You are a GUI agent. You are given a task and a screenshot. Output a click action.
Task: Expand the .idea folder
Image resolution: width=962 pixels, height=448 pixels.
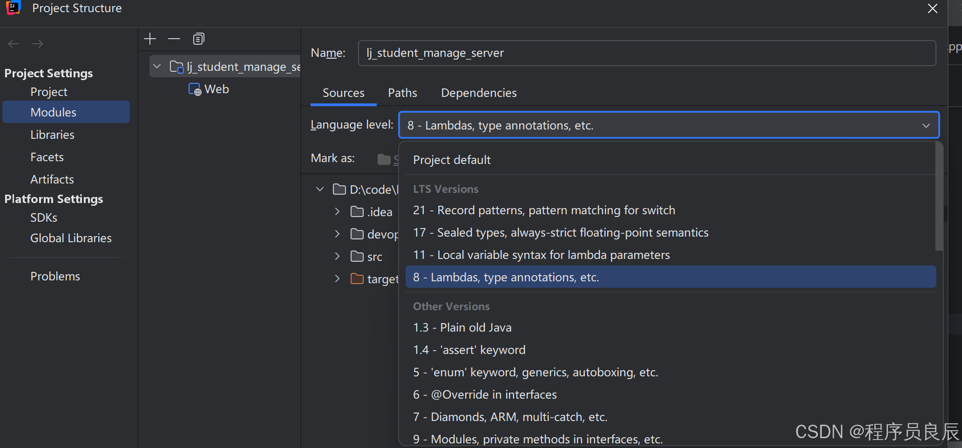tap(338, 212)
